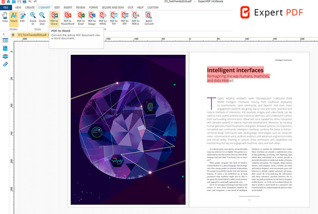Select the D1_TechTrends2019.pdf document tab
Viewport: 318px width, 214px height.
click(x=32, y=35)
